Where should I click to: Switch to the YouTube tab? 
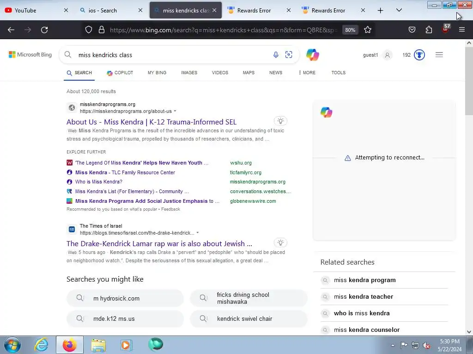point(33,11)
